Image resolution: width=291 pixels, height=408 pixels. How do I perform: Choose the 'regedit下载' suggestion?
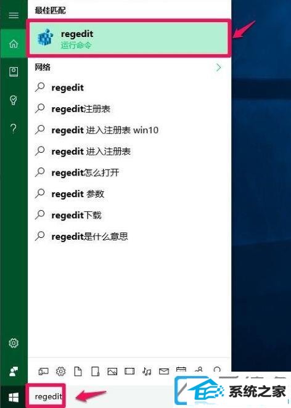[76, 215]
